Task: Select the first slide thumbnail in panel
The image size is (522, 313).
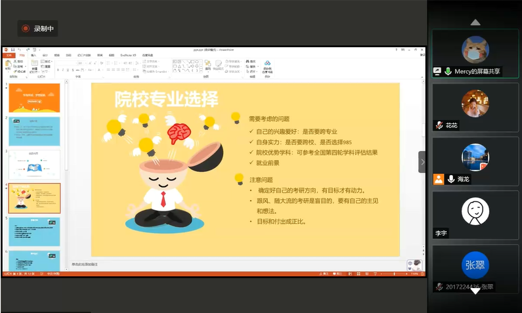Action: (34, 97)
